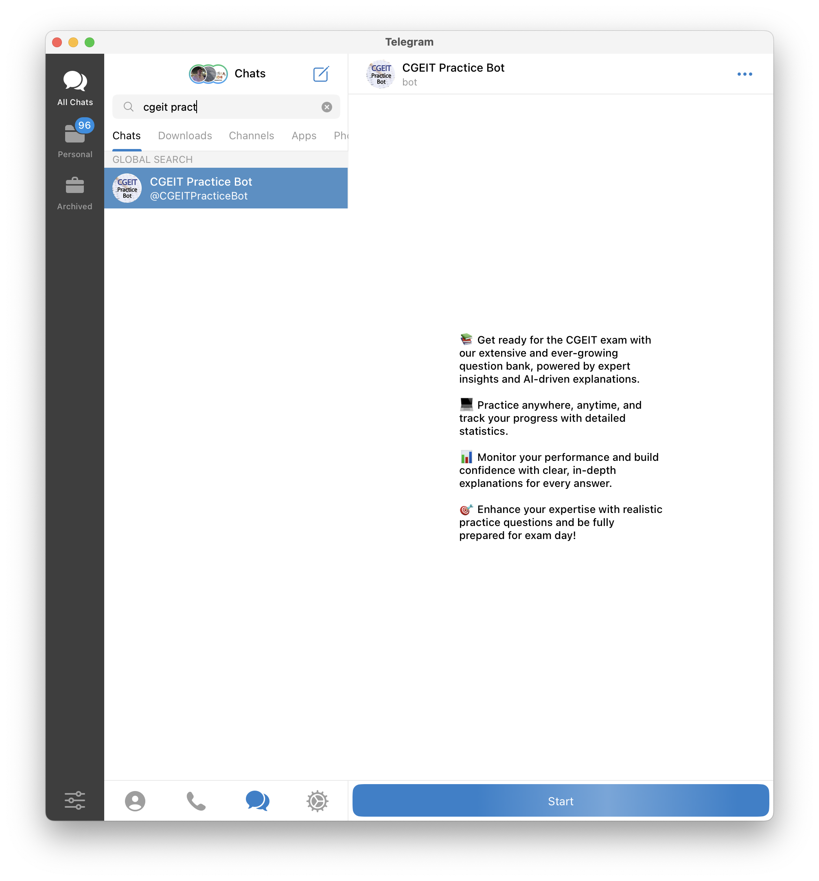
Task: Click the compose new message icon
Action: click(x=320, y=74)
